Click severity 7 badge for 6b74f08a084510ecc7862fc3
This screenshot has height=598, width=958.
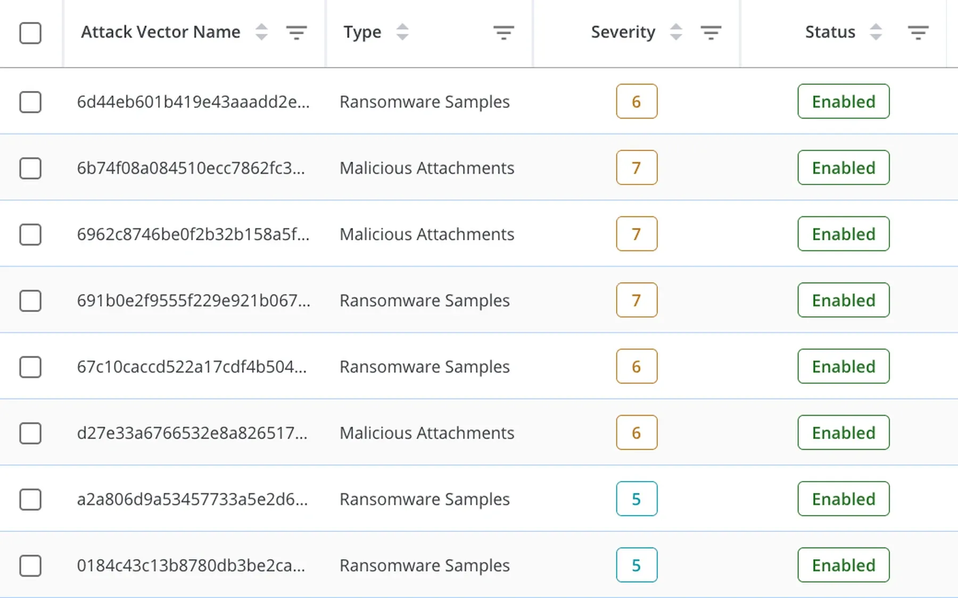637,167
